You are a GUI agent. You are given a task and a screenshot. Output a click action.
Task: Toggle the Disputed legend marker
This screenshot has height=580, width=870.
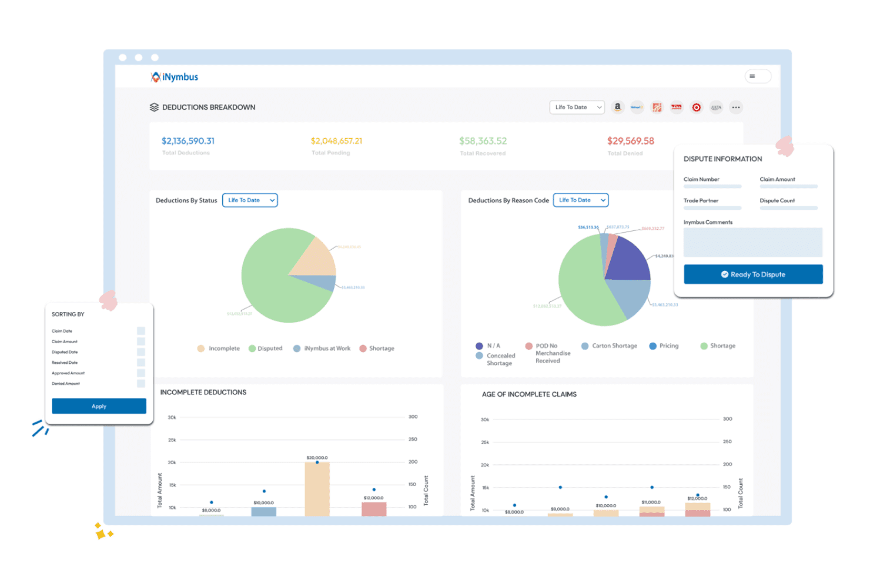click(x=252, y=348)
